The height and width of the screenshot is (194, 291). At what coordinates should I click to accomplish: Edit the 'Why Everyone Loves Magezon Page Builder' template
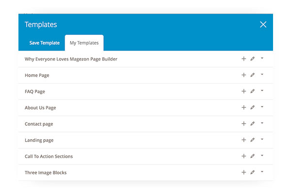pos(252,59)
